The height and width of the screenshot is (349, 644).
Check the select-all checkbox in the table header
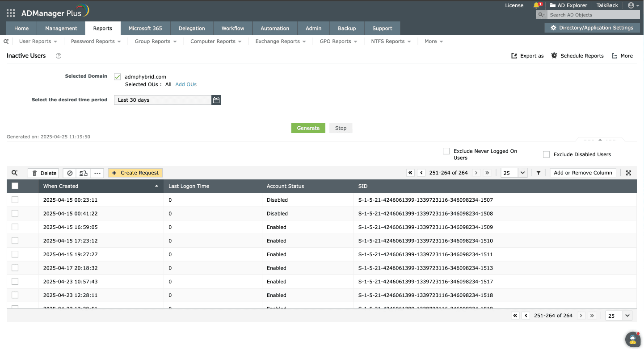pyautogui.click(x=15, y=186)
